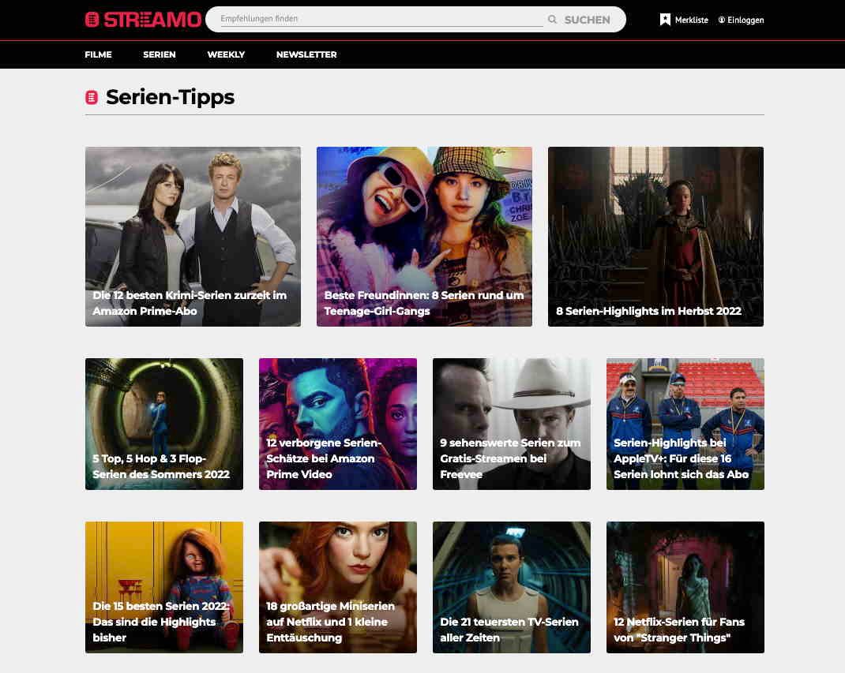The width and height of the screenshot is (845, 673).
Task: Open the Merkliste via its bookmark icon
Action: [x=665, y=20]
